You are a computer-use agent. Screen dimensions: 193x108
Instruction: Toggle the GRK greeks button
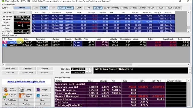click(79, 8)
